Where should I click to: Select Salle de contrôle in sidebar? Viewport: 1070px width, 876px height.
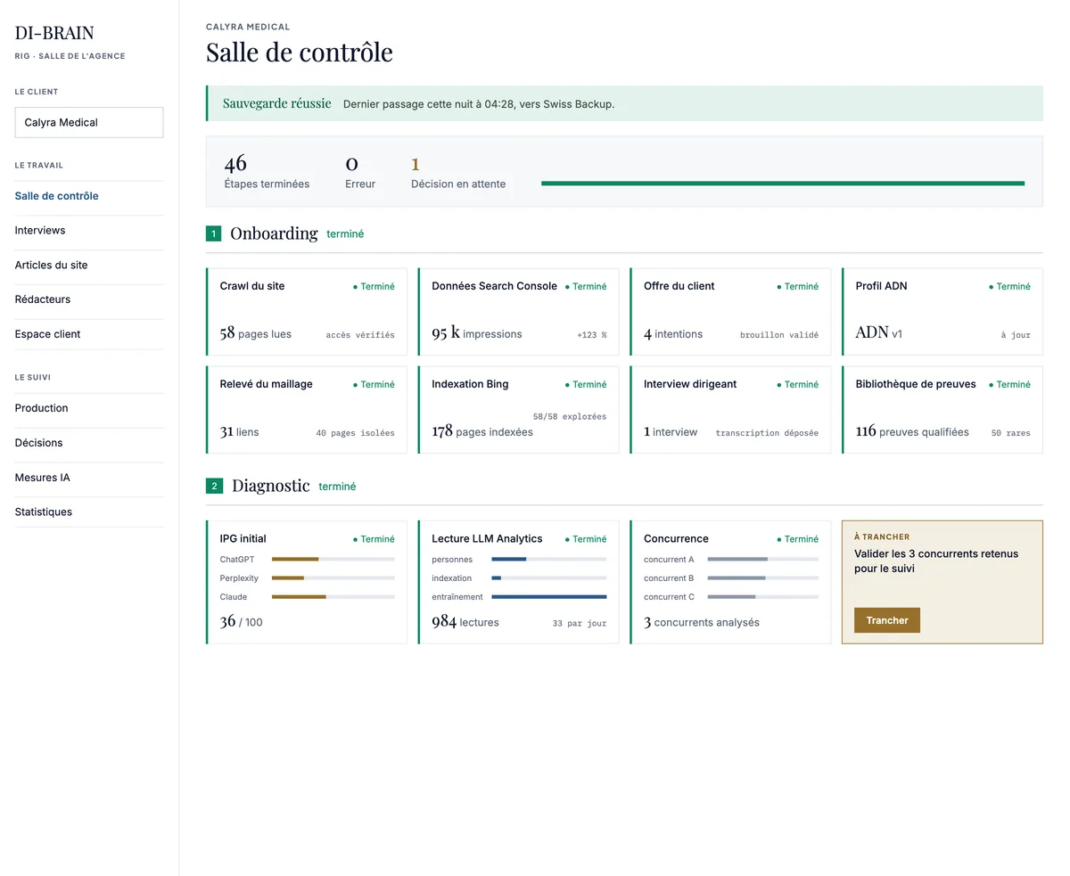tap(89, 196)
